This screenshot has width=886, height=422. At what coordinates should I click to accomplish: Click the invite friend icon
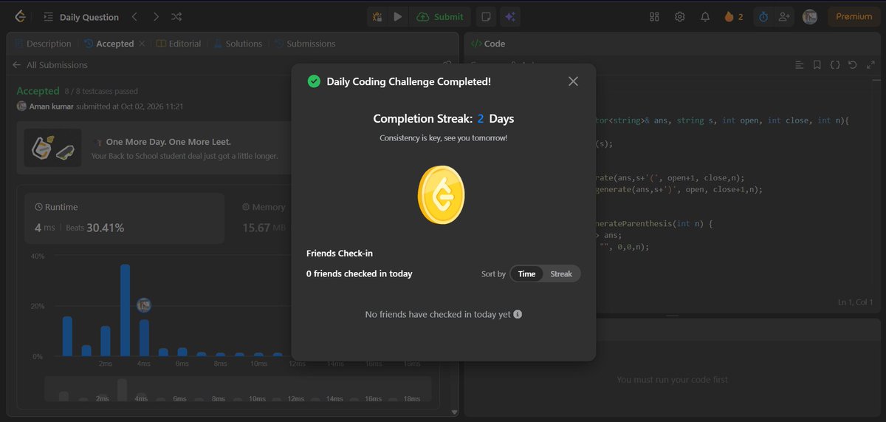784,16
